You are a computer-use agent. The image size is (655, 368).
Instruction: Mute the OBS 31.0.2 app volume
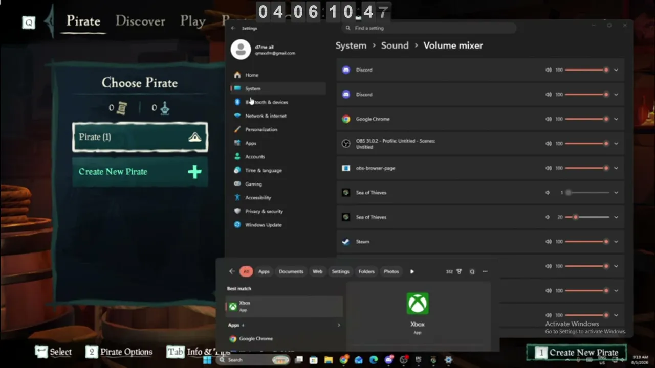pyautogui.click(x=549, y=144)
